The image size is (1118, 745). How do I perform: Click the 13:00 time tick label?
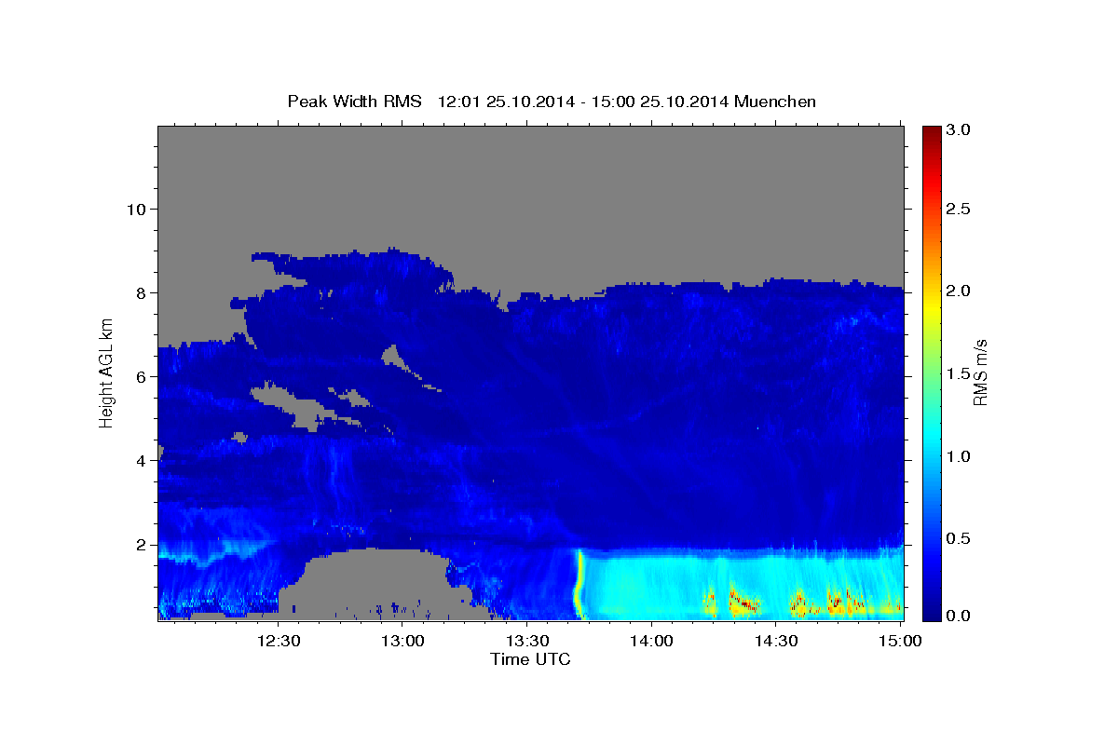(x=403, y=642)
